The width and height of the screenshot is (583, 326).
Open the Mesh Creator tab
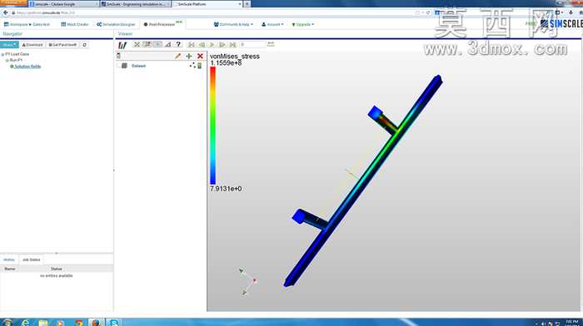[75, 24]
